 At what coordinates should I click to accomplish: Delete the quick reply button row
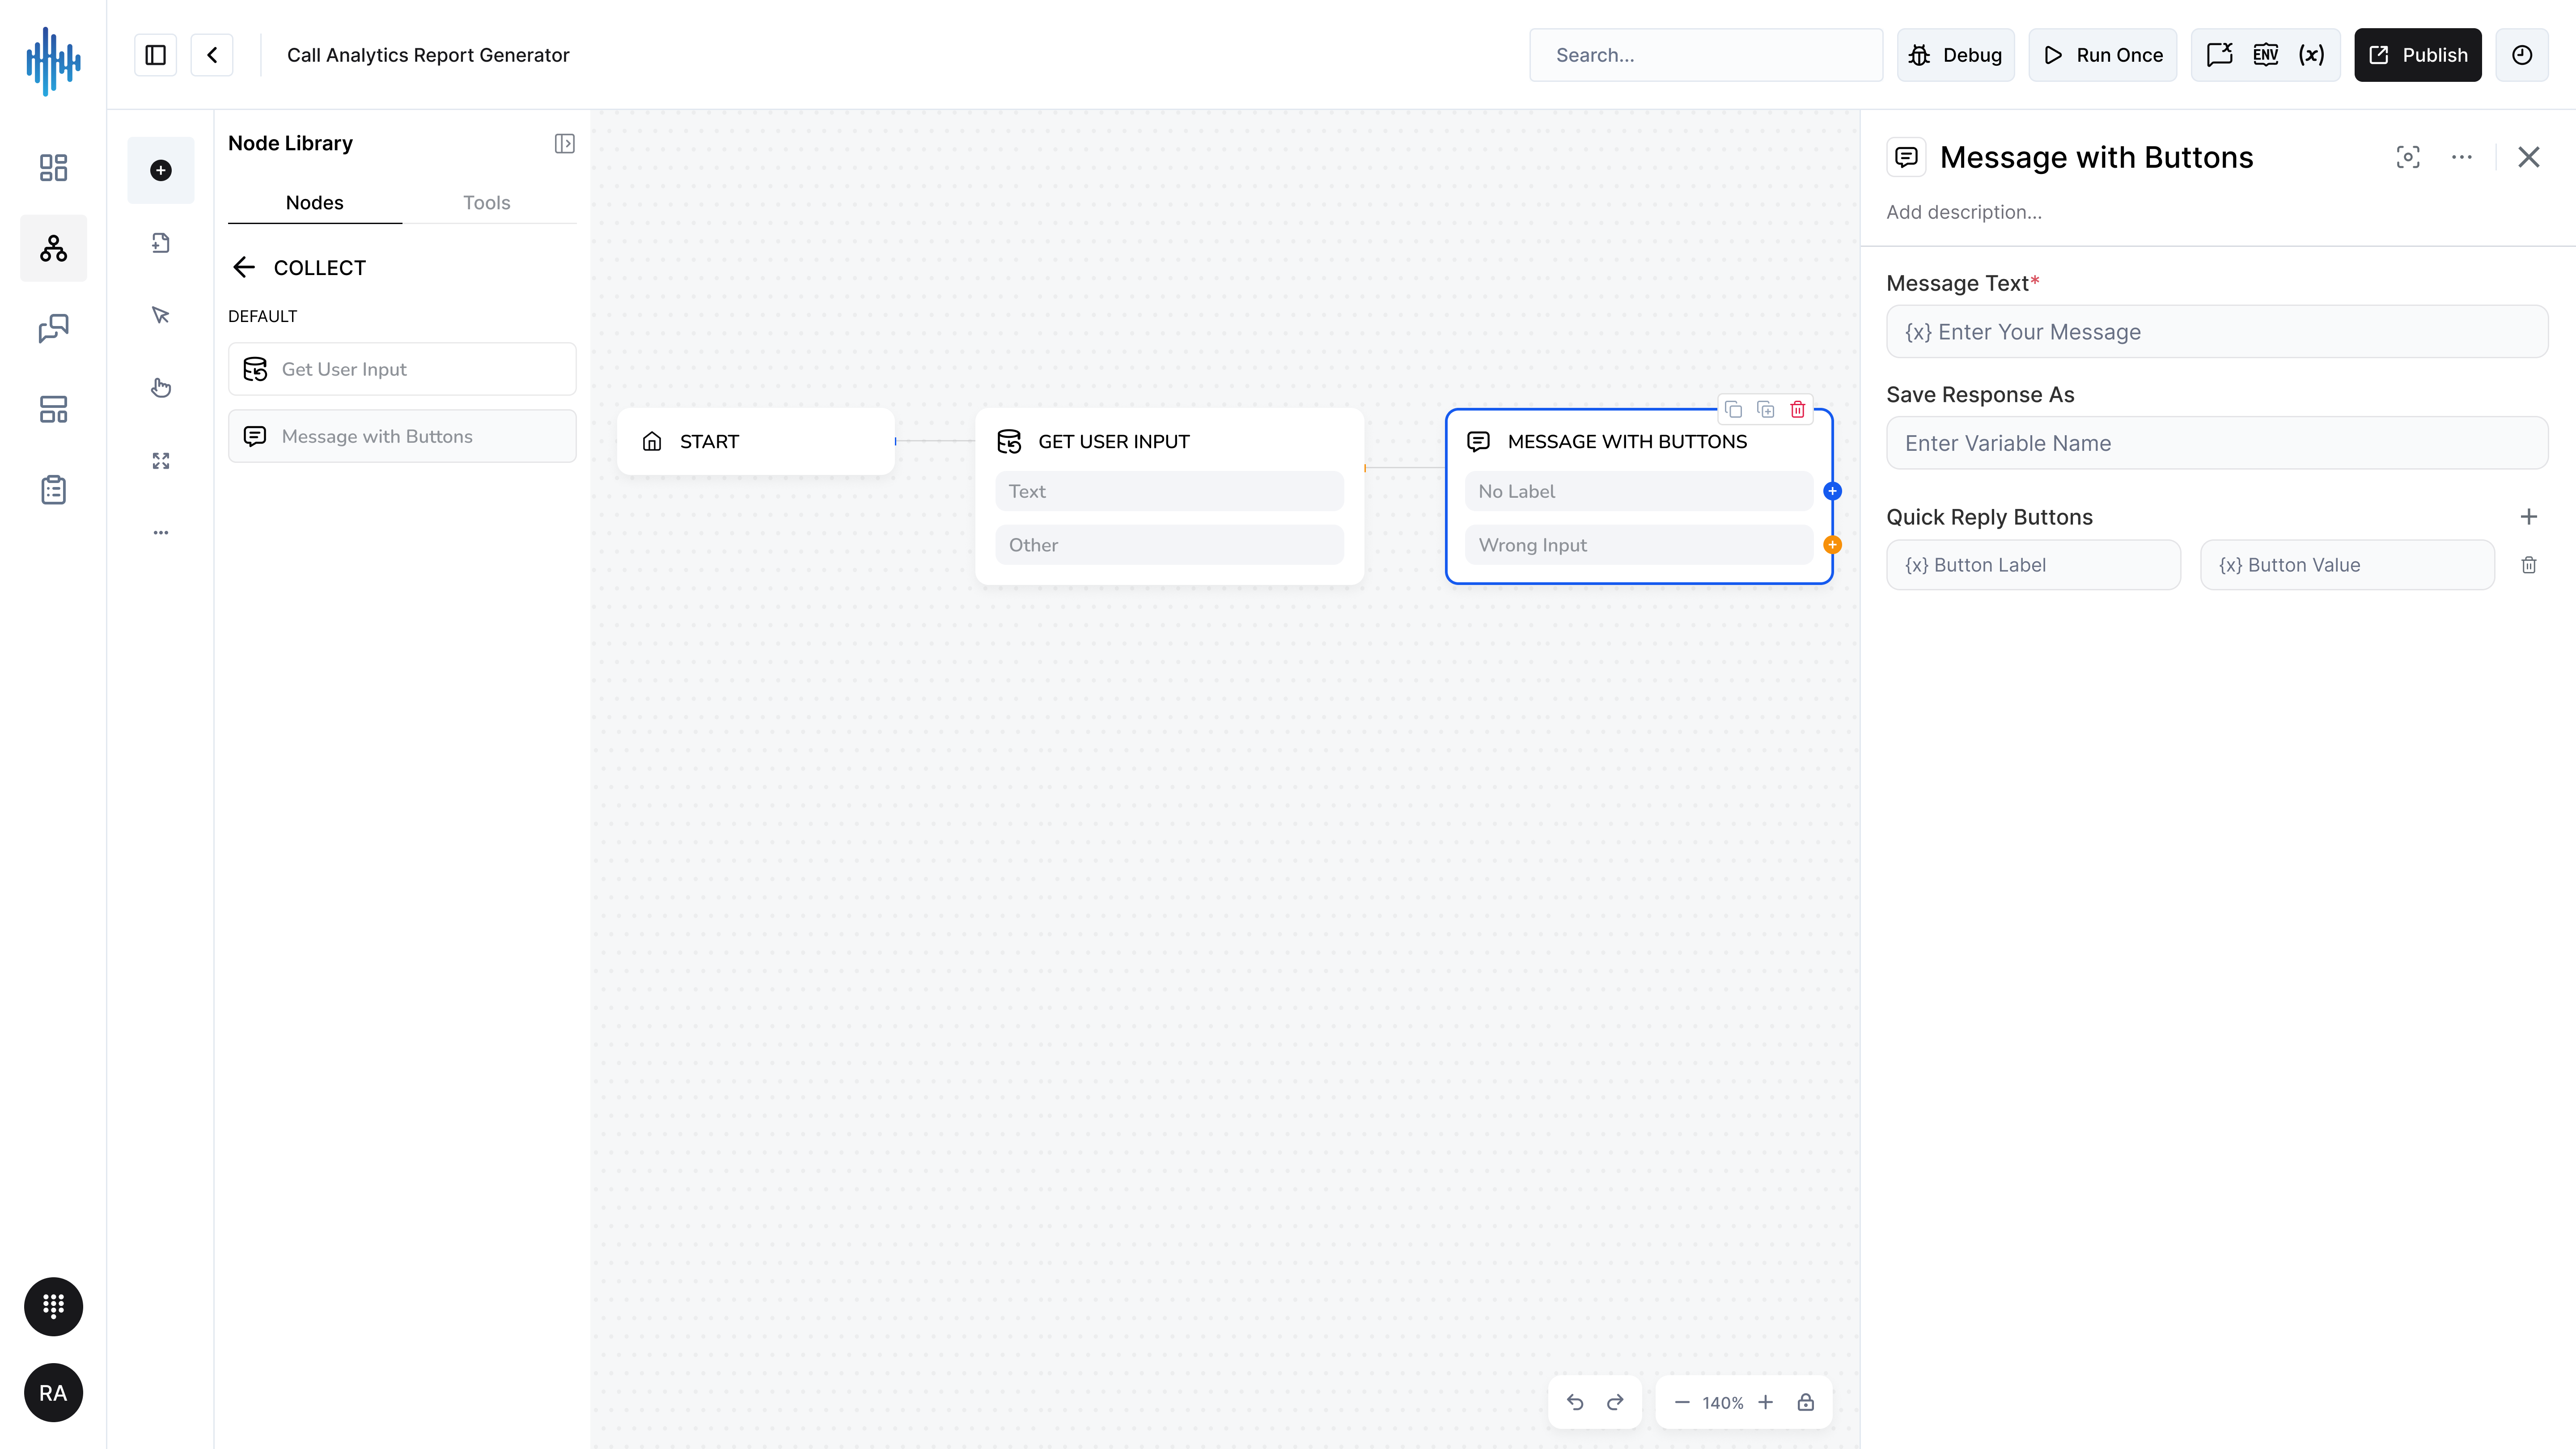2528,565
